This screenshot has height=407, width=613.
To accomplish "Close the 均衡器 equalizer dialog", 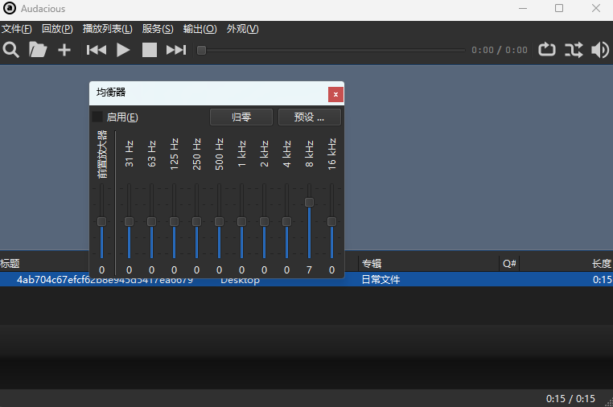I will click(x=335, y=94).
